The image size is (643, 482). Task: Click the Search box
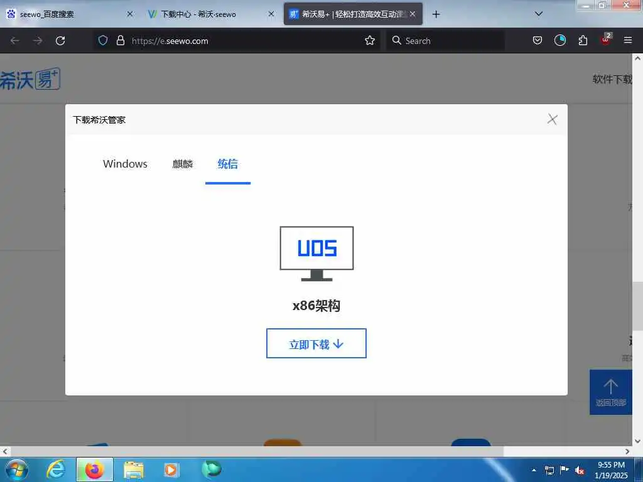point(445,41)
